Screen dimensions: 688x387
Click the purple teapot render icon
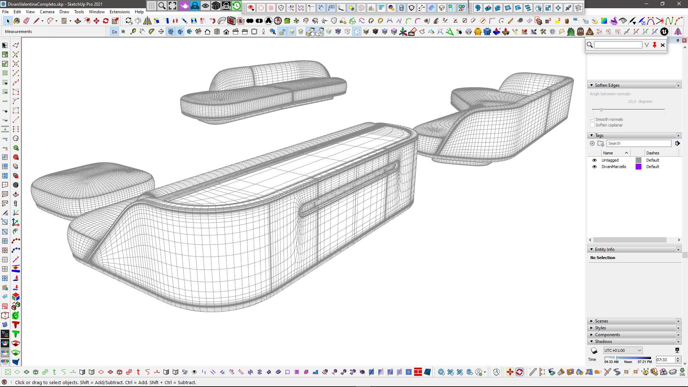[x=184, y=6]
